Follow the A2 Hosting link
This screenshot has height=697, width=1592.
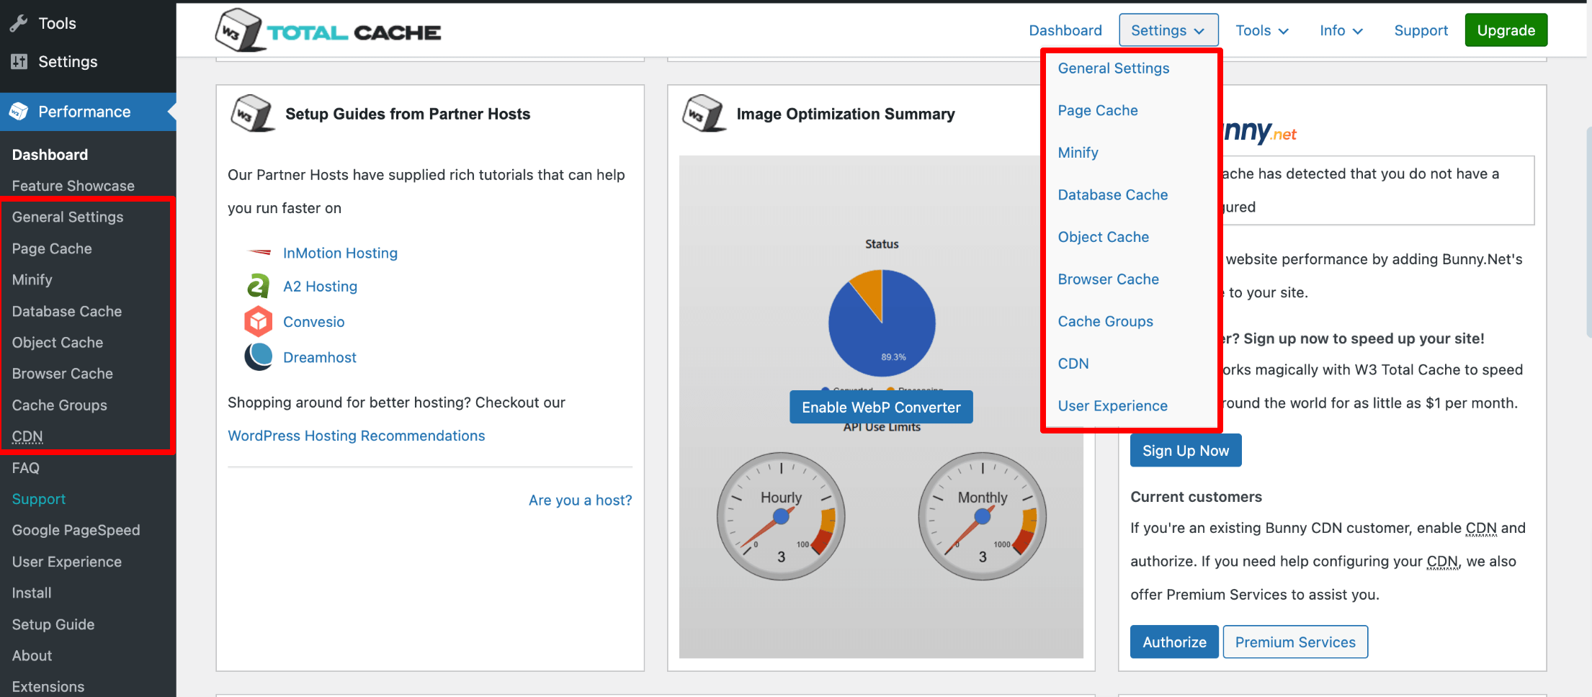[x=320, y=287]
